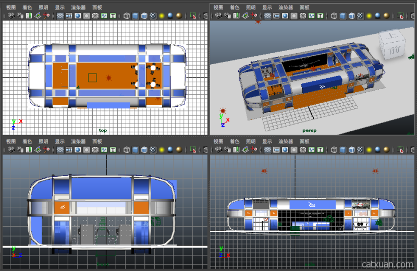
Task: Toggle textured checker icon in persp panel toolbar
Action: click(x=360, y=16)
